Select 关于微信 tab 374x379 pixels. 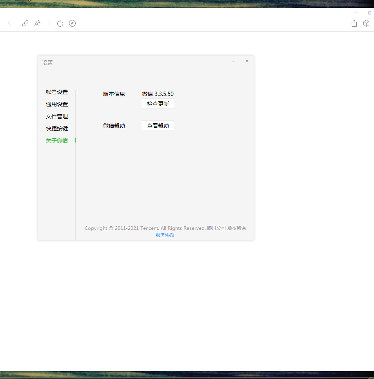[x=57, y=141]
